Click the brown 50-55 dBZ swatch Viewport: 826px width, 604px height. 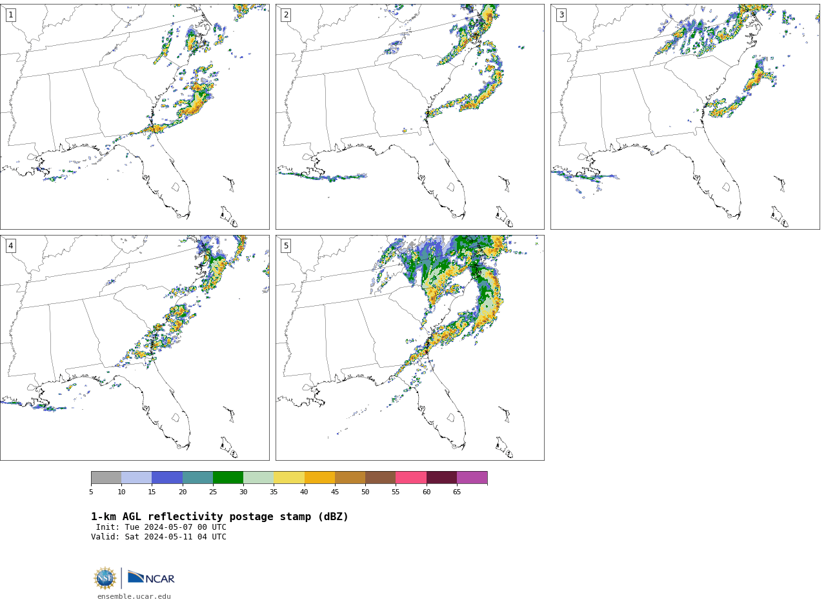click(380, 478)
